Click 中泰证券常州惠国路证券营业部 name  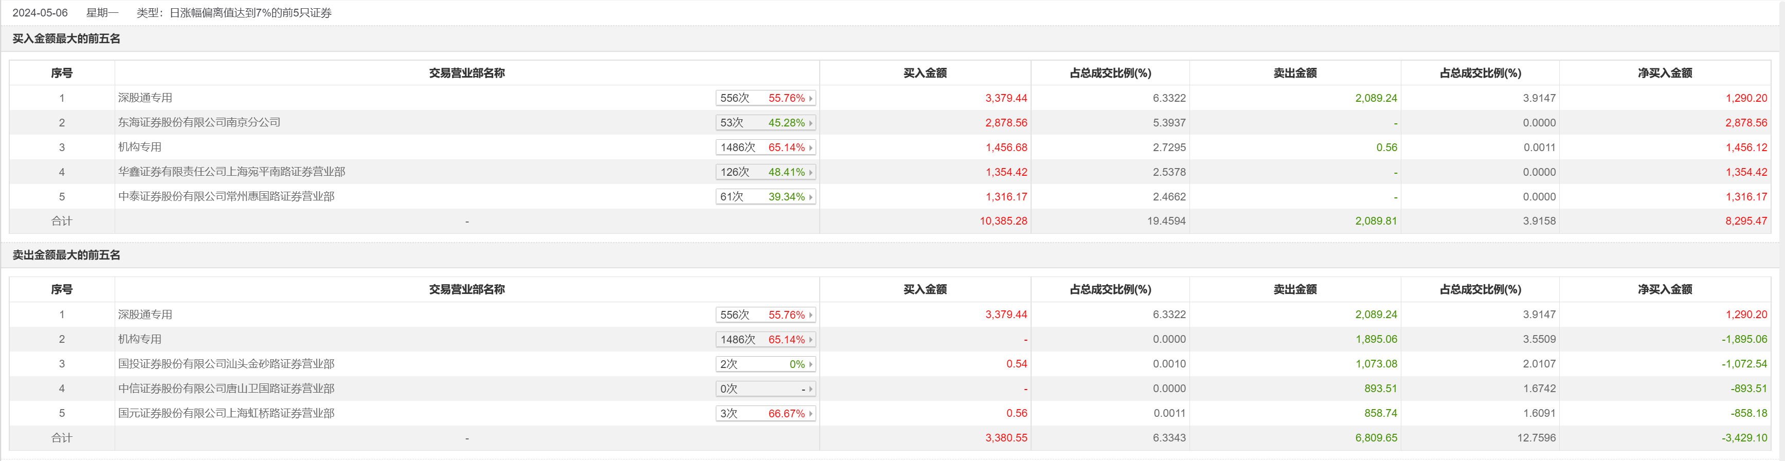click(226, 197)
